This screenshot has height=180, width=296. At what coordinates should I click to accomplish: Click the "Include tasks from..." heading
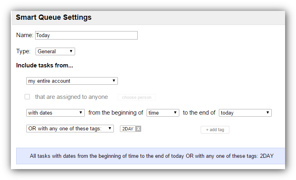click(x=44, y=65)
